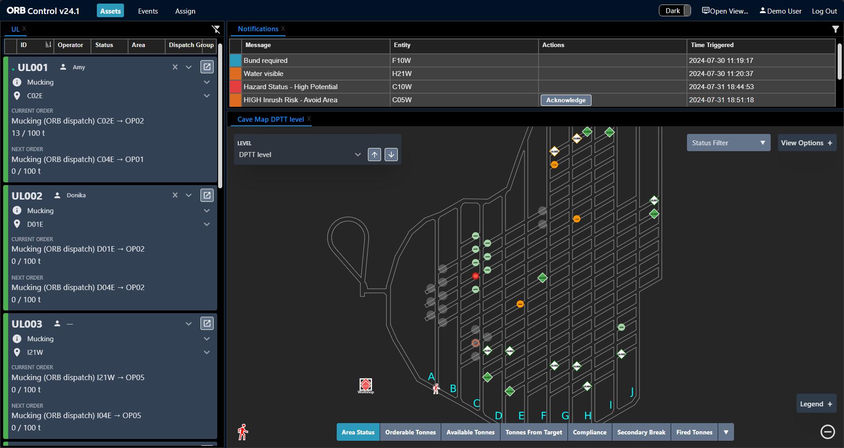Remove operator Donika from UL002
Screen dimensions: 844x448
click(175, 195)
